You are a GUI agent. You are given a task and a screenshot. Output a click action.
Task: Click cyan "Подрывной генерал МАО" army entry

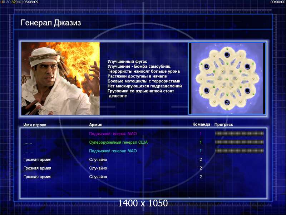click(113, 151)
